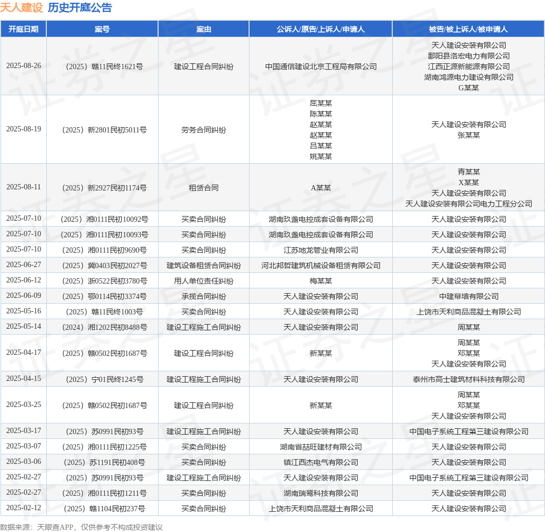The width and height of the screenshot is (545, 532).
Task: Select date cell 2025-08-11
Action: 23,187
